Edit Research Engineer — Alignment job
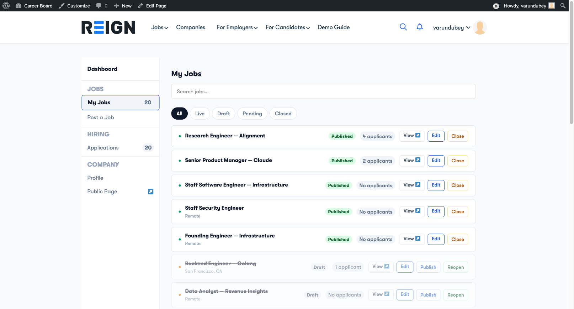Image resolution: width=574 pixels, height=309 pixels. [x=436, y=136]
